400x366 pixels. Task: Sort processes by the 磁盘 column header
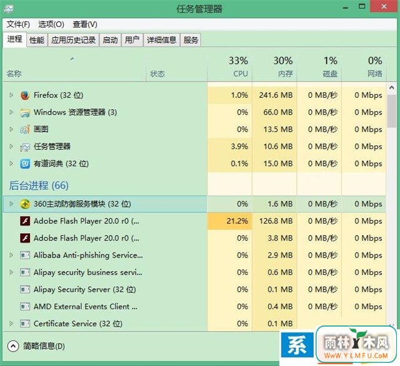point(319,68)
